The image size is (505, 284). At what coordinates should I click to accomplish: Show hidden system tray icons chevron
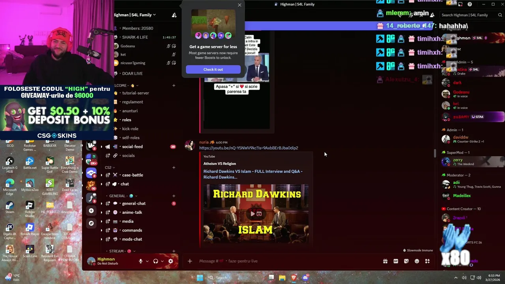coord(456,278)
